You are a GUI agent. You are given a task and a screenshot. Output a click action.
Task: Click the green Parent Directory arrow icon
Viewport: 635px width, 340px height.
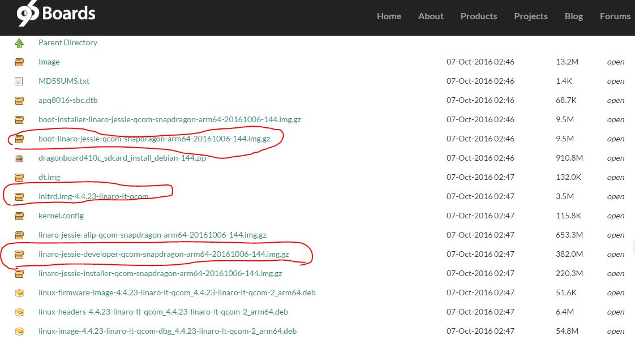(19, 43)
